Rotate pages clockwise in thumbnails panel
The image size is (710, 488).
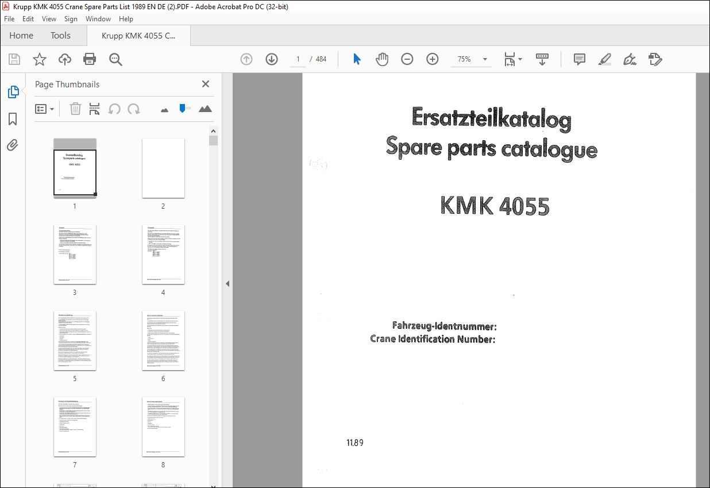point(134,109)
